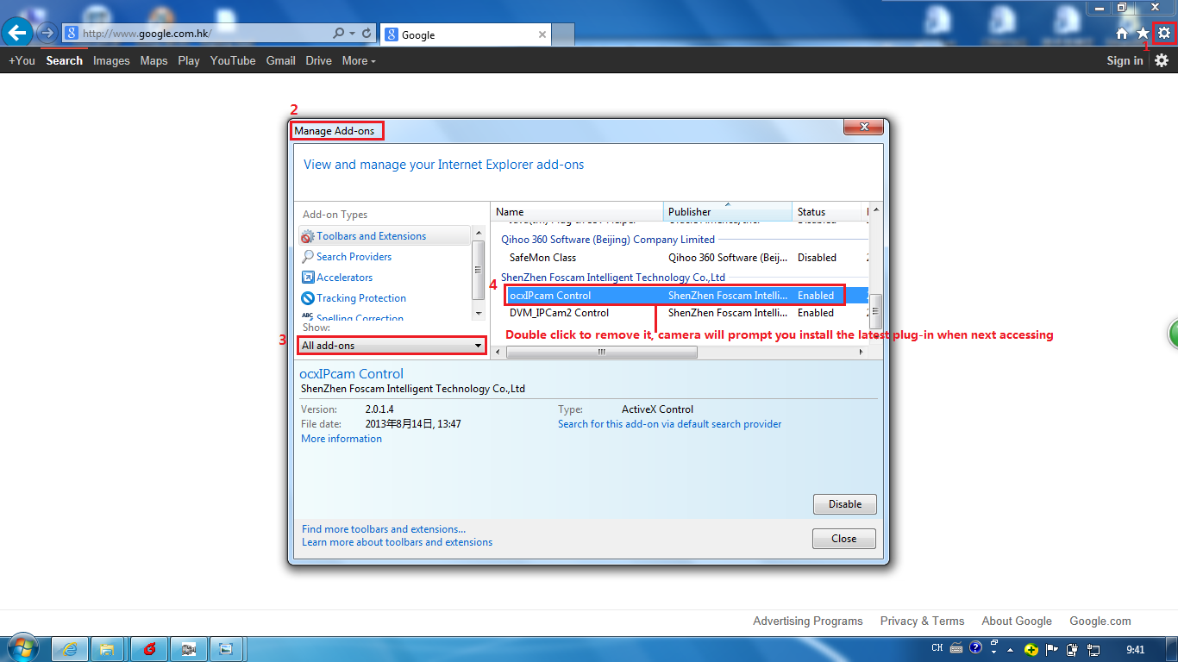The width and height of the screenshot is (1178, 662).
Task: Click the ShenZhen Foscam group header
Action: pyautogui.click(x=613, y=278)
